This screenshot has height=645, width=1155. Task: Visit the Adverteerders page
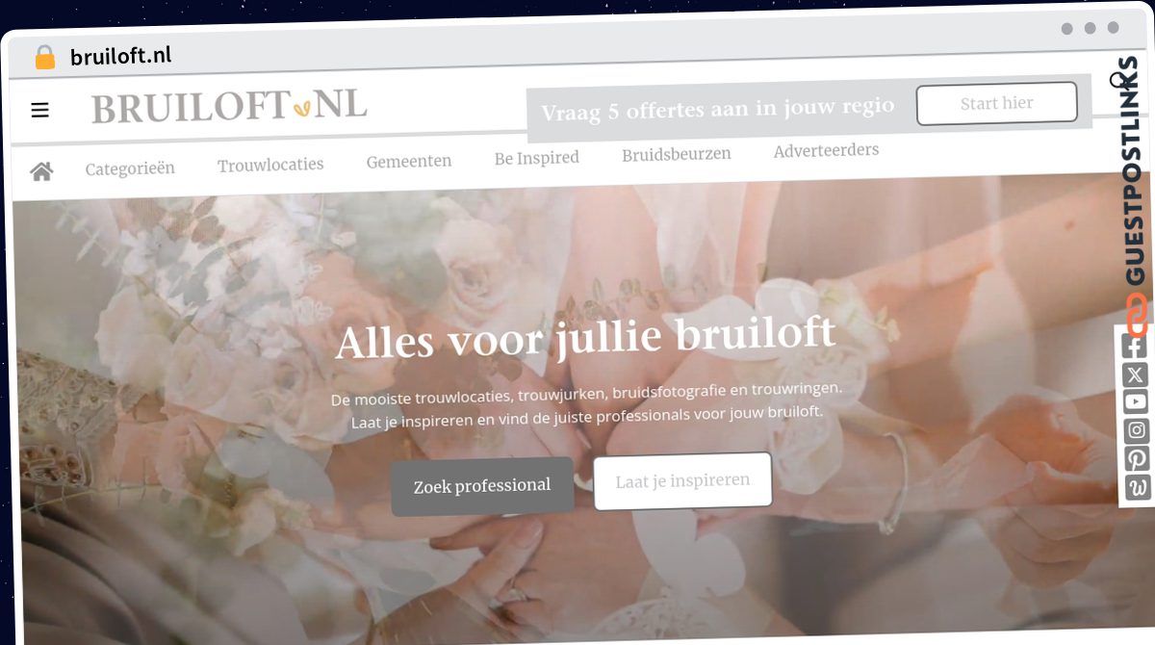pos(827,150)
